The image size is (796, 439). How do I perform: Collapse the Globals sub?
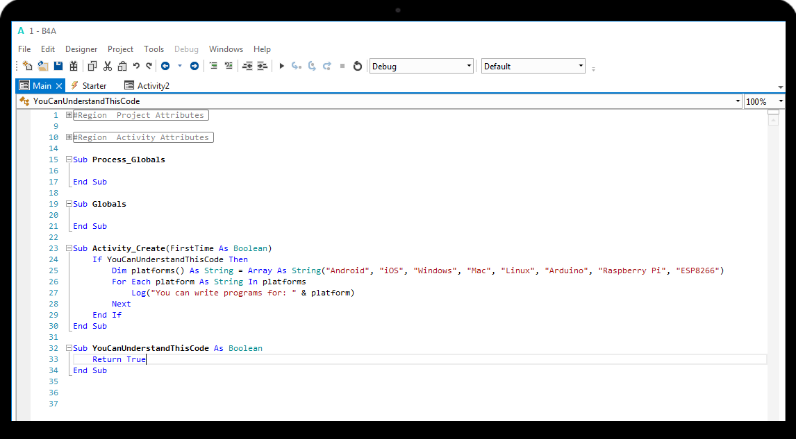(x=69, y=204)
